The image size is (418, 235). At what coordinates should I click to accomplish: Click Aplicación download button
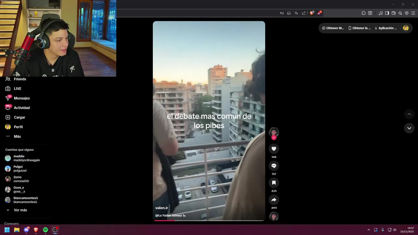point(386,28)
